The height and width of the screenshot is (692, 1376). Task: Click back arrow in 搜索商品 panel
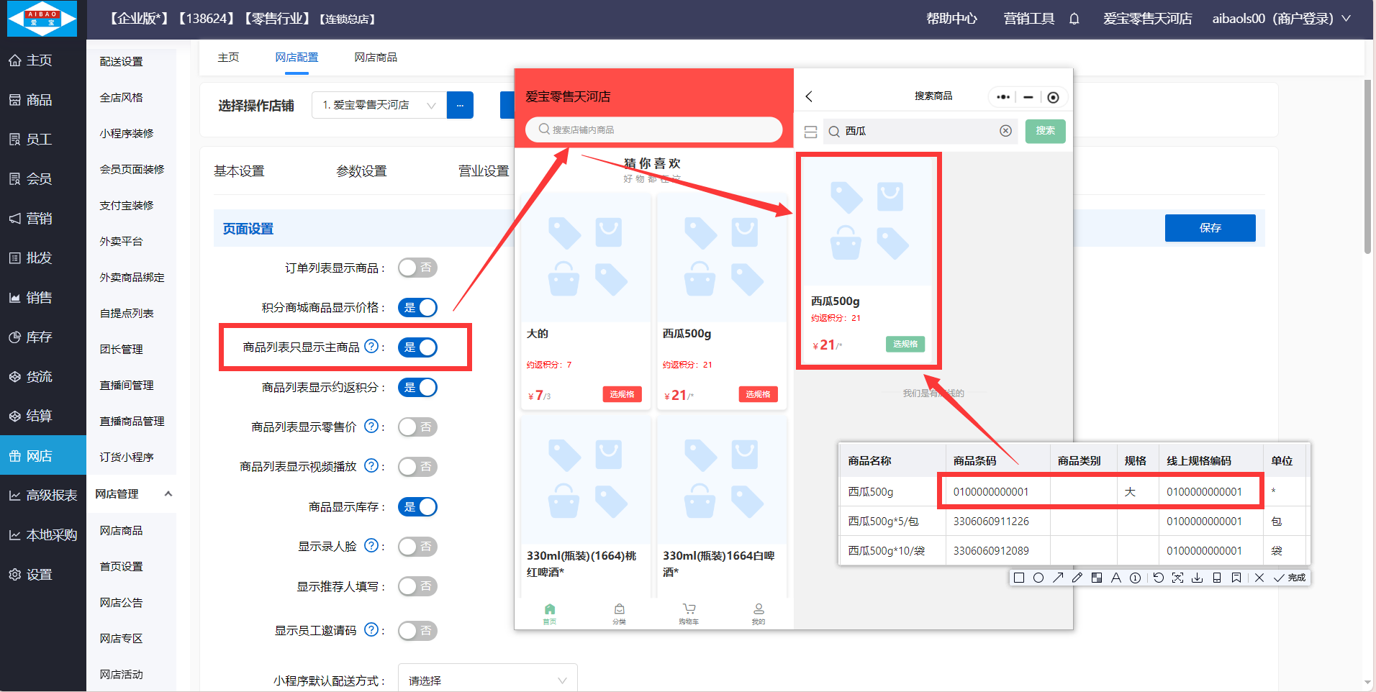point(809,96)
